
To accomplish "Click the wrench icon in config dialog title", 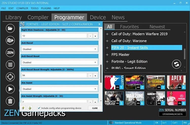I will 22,24.
